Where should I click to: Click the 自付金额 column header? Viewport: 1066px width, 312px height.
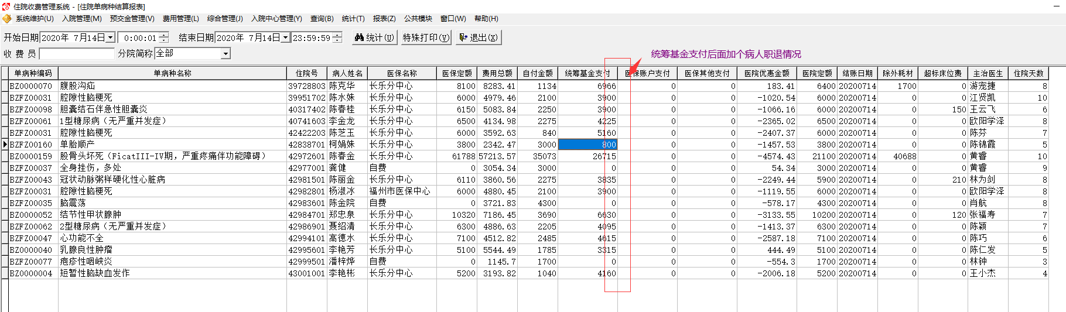(538, 73)
